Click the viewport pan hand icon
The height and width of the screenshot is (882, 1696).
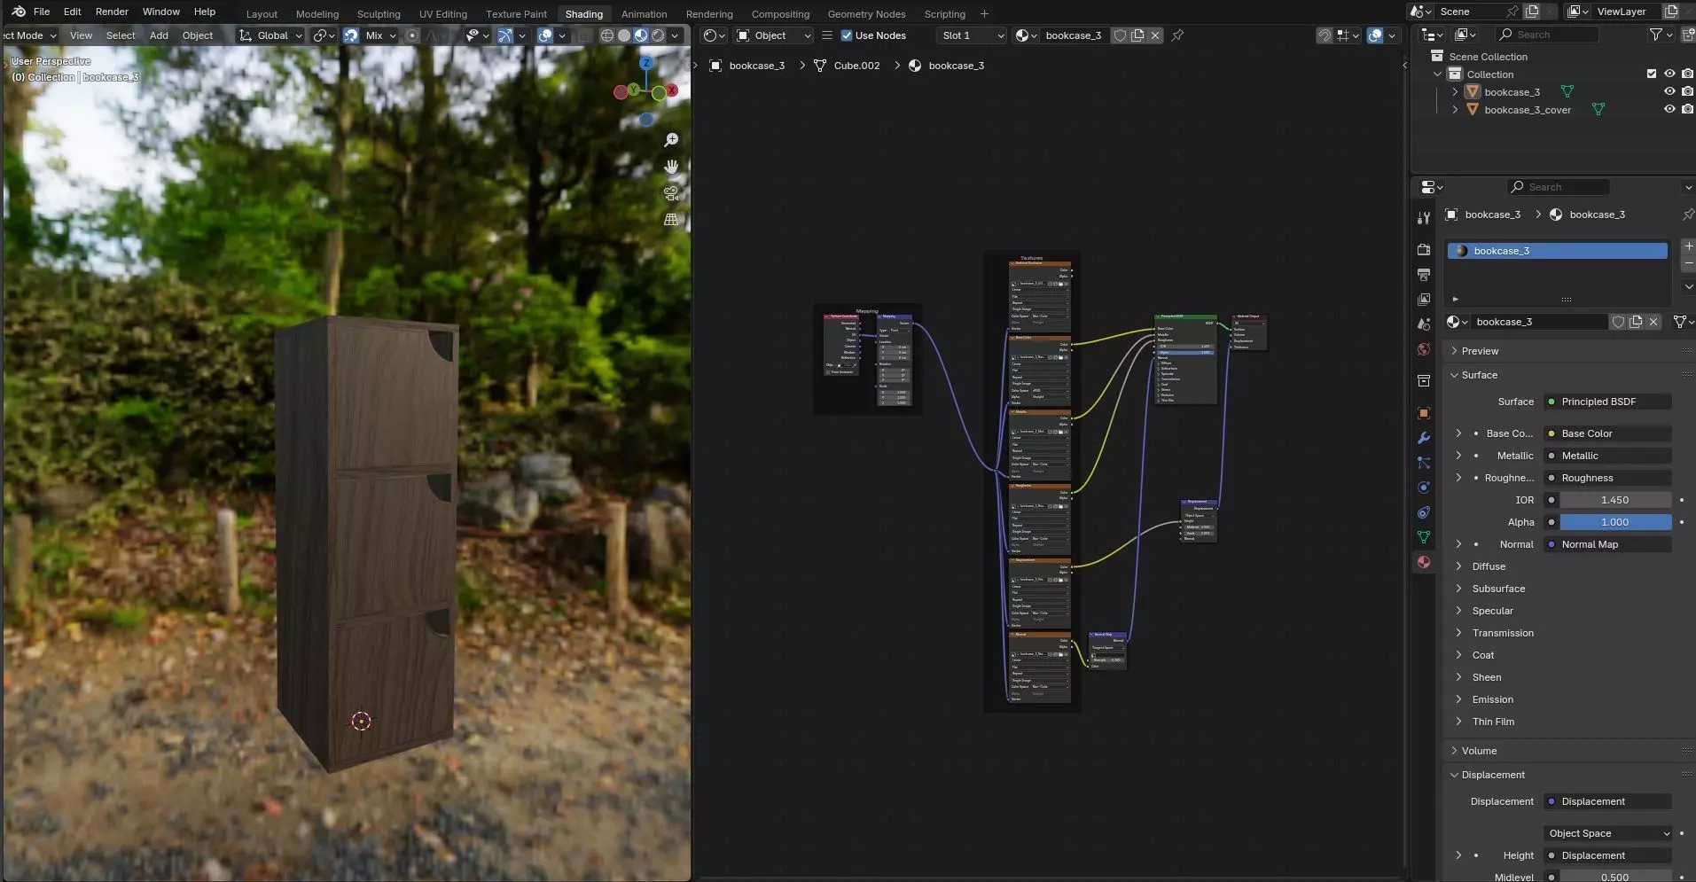pyautogui.click(x=671, y=167)
